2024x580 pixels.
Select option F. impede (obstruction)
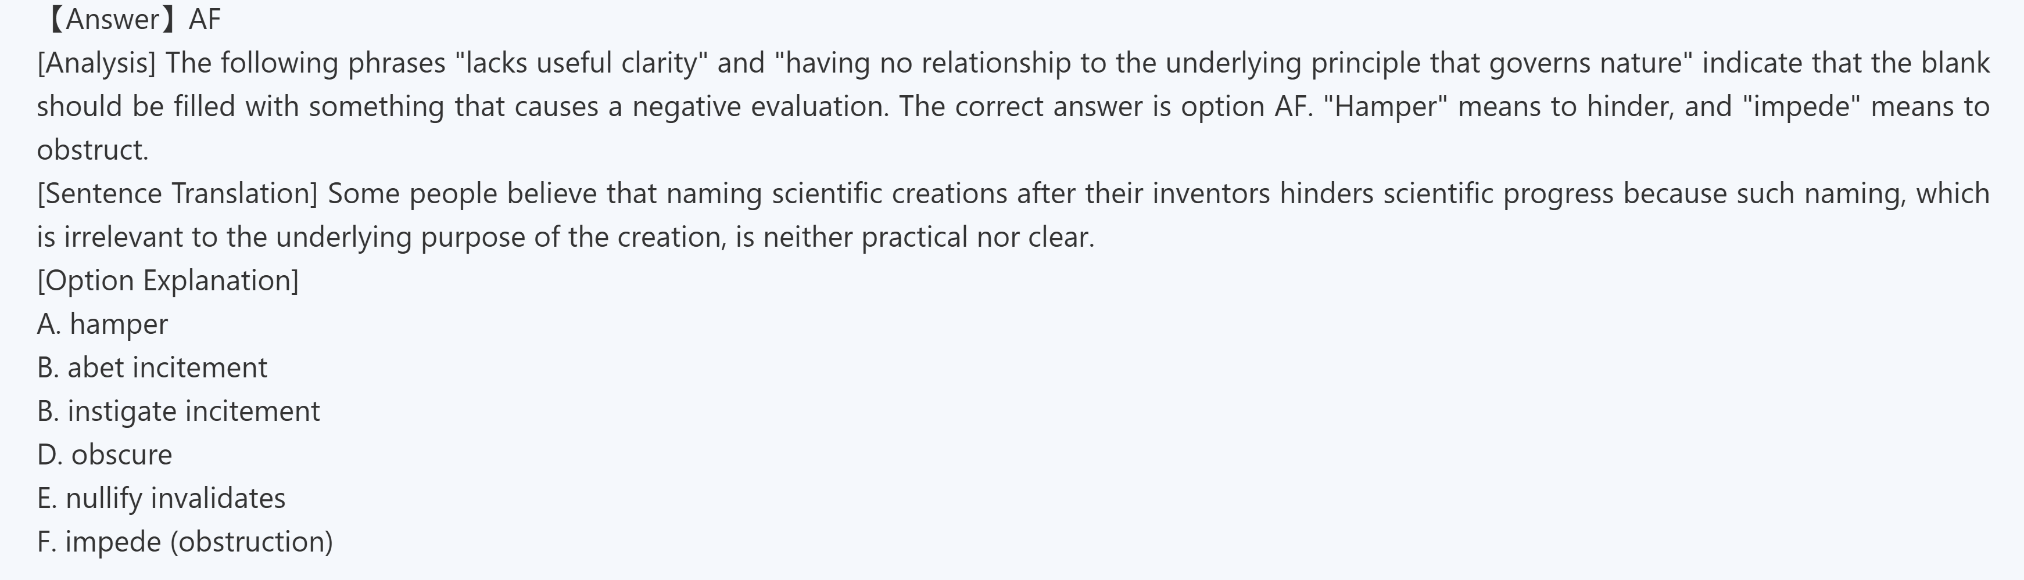pos(185,542)
